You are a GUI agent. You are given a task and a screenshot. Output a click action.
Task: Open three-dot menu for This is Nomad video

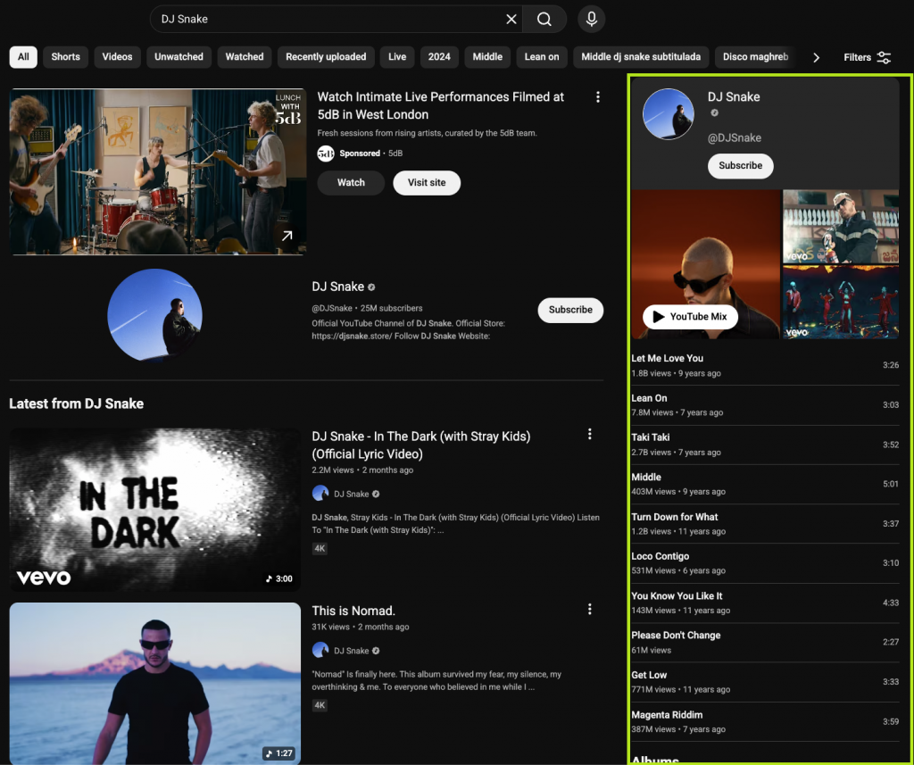point(589,610)
